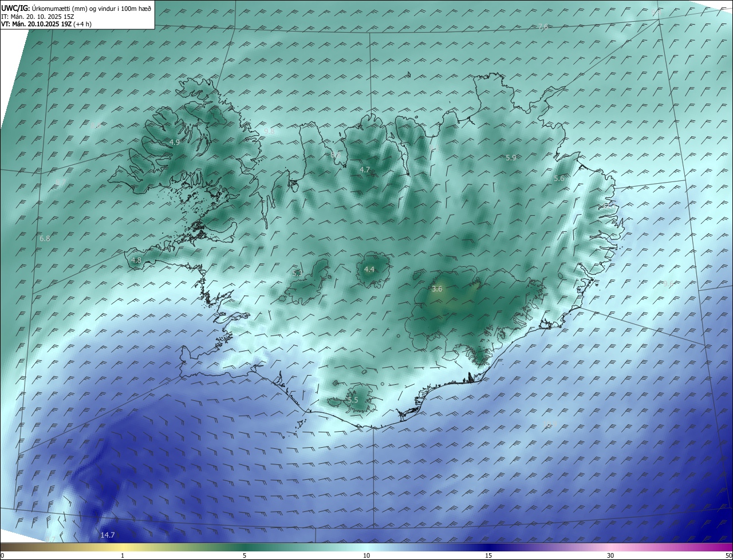Click the 5.9 value label in the northeast
The height and width of the screenshot is (560, 733).
[511, 157]
